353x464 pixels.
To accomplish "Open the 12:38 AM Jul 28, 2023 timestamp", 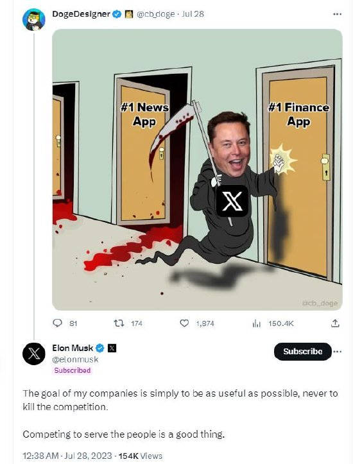I will pos(67,456).
